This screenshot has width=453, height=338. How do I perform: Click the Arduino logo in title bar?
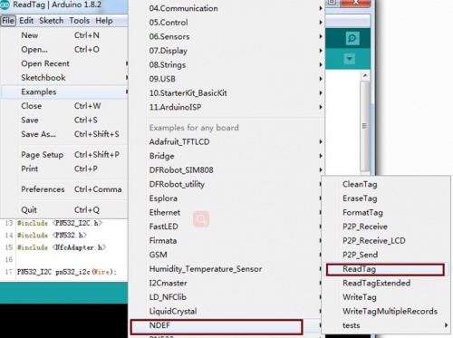pos(5,5)
